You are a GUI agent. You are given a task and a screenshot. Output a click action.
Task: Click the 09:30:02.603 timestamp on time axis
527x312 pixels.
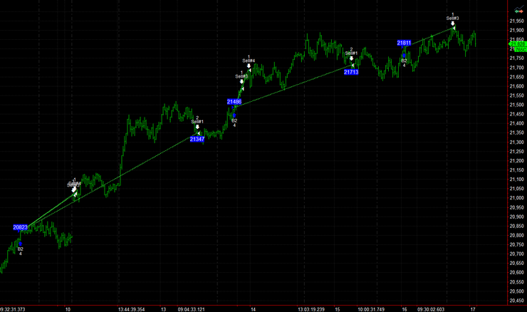point(432,308)
